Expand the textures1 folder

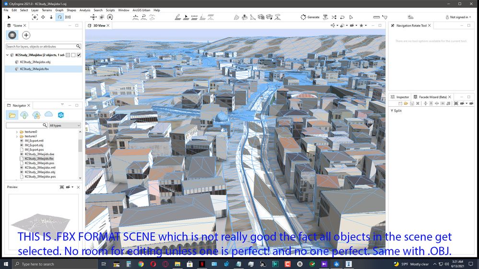tap(17, 136)
